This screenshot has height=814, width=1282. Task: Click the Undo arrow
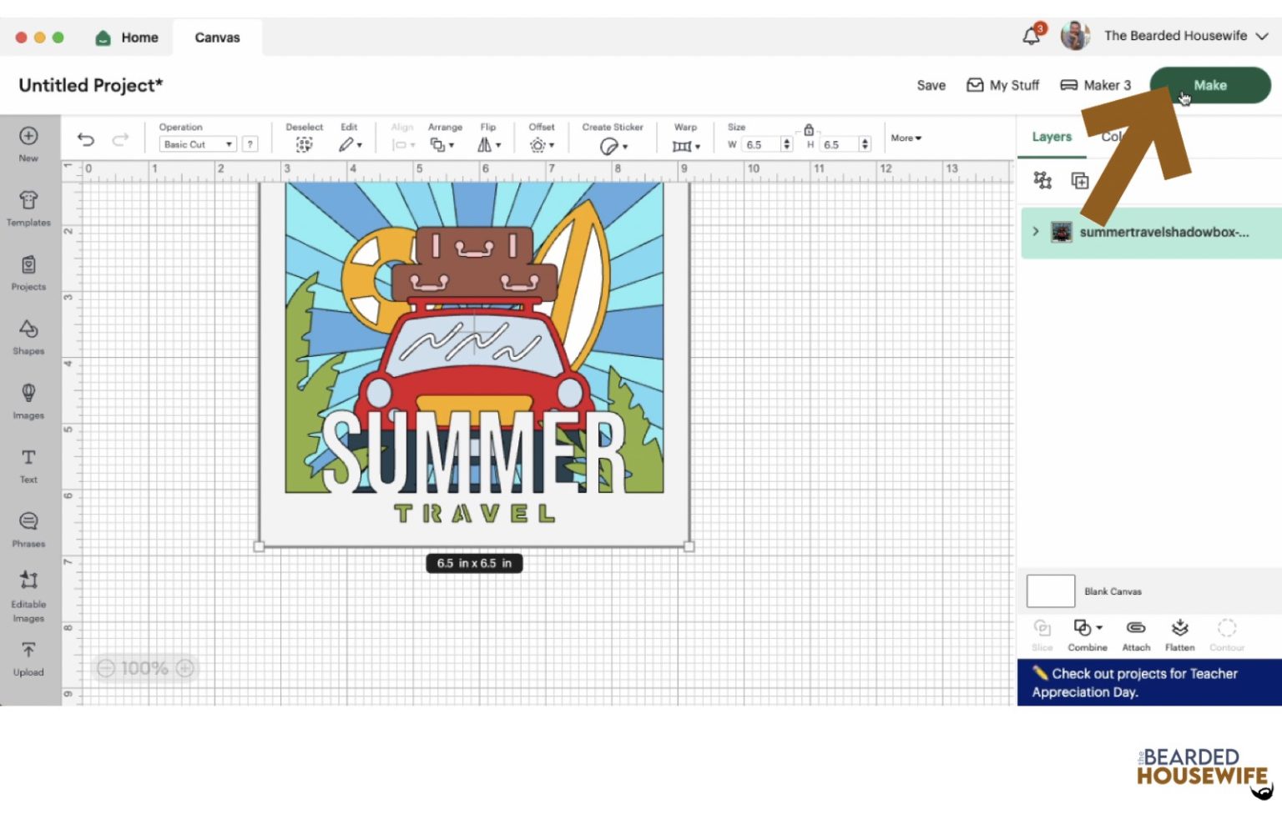[86, 139]
